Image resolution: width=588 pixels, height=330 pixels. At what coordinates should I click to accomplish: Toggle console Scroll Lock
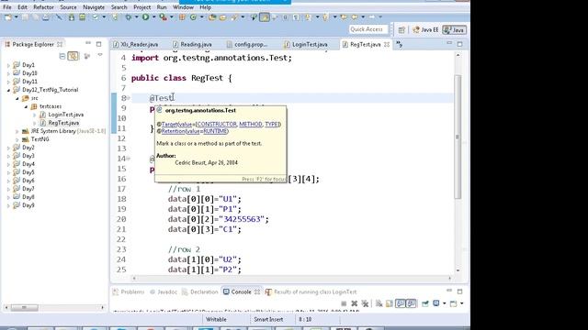coord(390,303)
